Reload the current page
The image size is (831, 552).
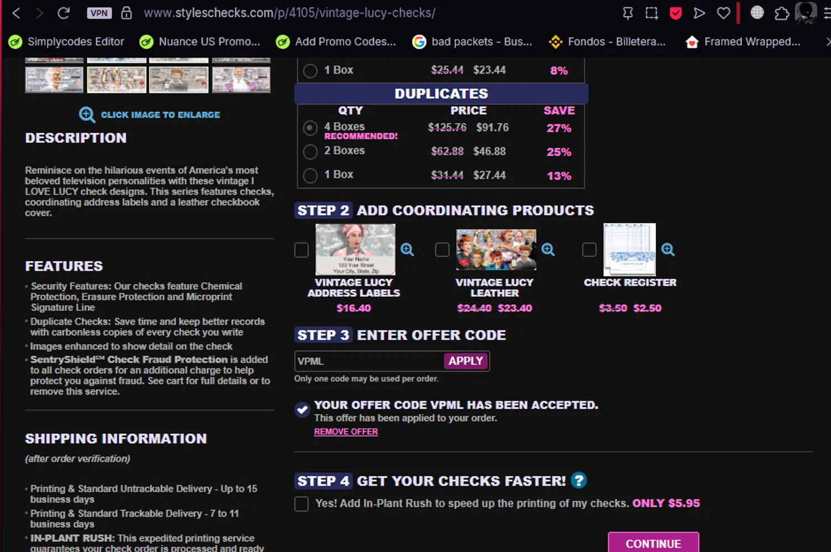(64, 13)
